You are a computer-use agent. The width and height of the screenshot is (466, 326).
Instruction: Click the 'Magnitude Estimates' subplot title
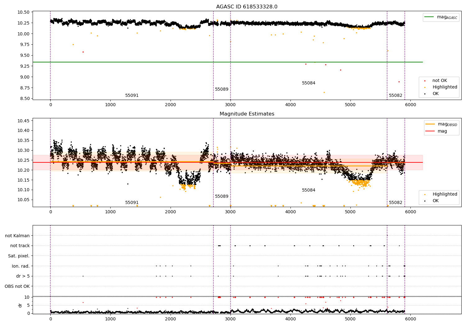247,114
